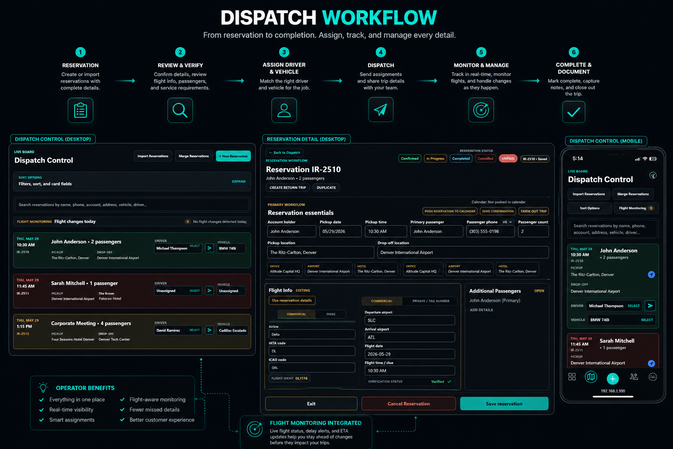Select Commercial segment above Airline field
This screenshot has width=673, height=449.
[x=297, y=314]
